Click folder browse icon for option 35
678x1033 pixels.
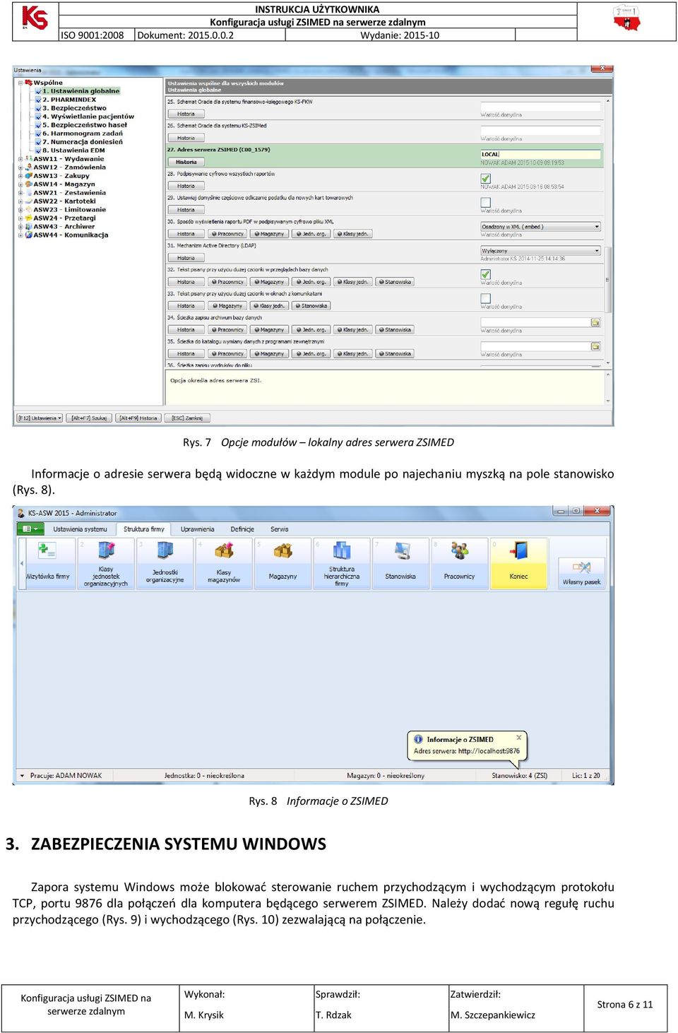pos(595,346)
